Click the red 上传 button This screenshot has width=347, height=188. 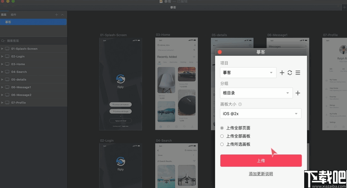[261, 160]
